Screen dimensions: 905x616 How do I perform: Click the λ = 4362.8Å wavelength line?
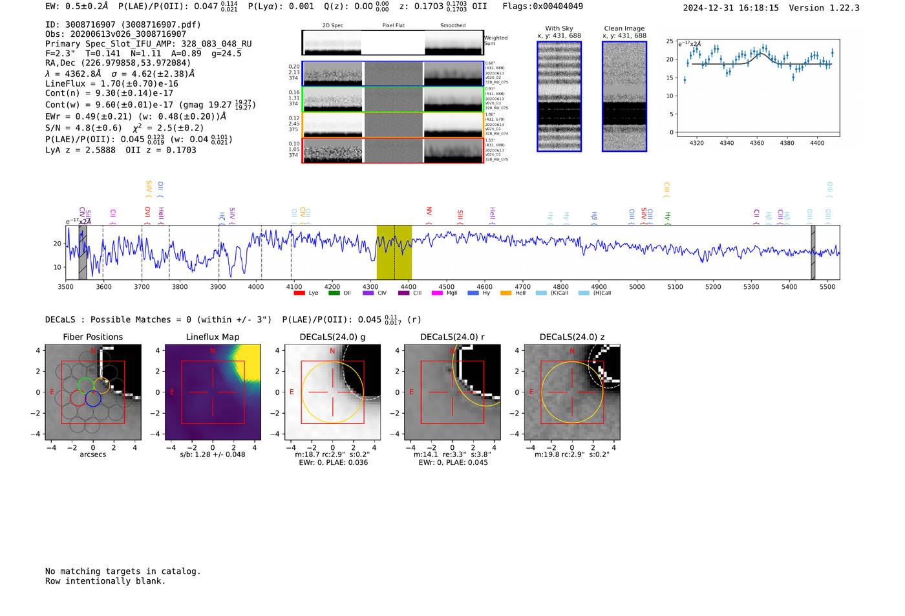[120, 74]
